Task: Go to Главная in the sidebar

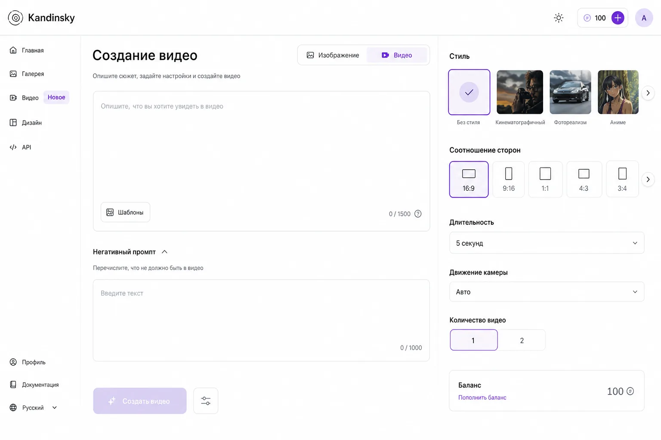Action: [27, 50]
